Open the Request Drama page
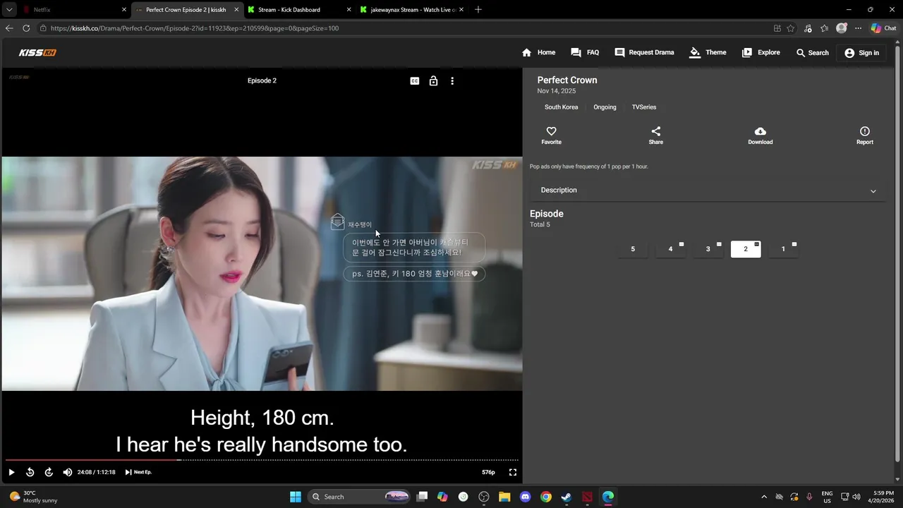This screenshot has width=903, height=508. coord(644,53)
